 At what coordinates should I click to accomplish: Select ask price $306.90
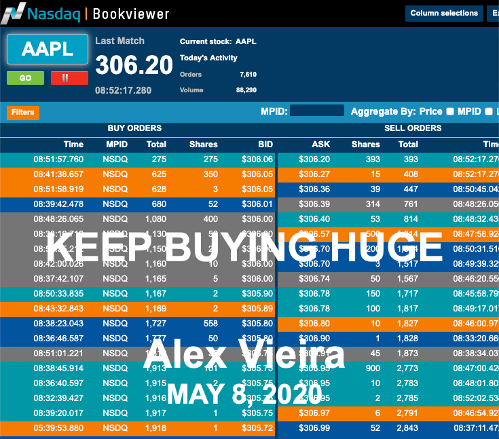314,339
